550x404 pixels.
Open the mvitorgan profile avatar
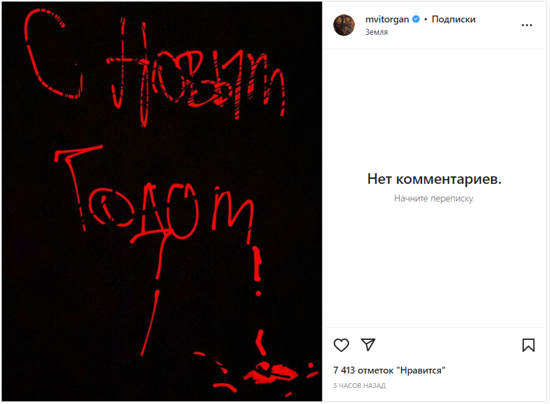click(x=344, y=25)
